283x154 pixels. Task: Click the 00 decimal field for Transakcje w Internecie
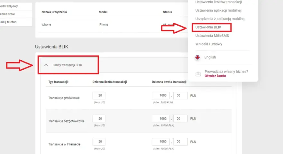pos(180,142)
